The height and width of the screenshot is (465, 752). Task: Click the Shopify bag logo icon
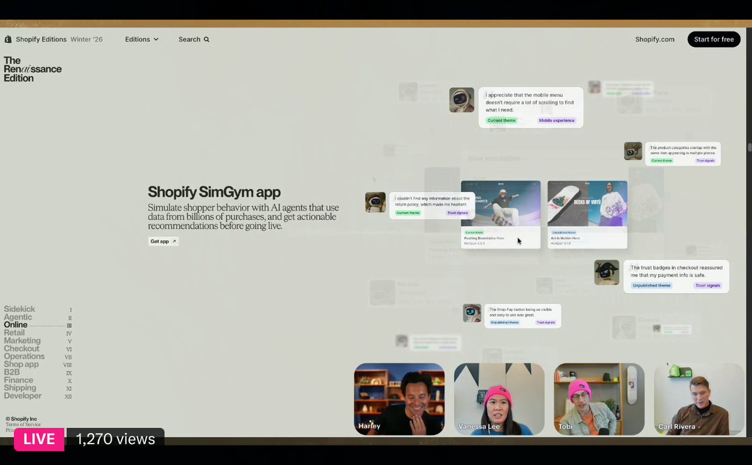8,40
